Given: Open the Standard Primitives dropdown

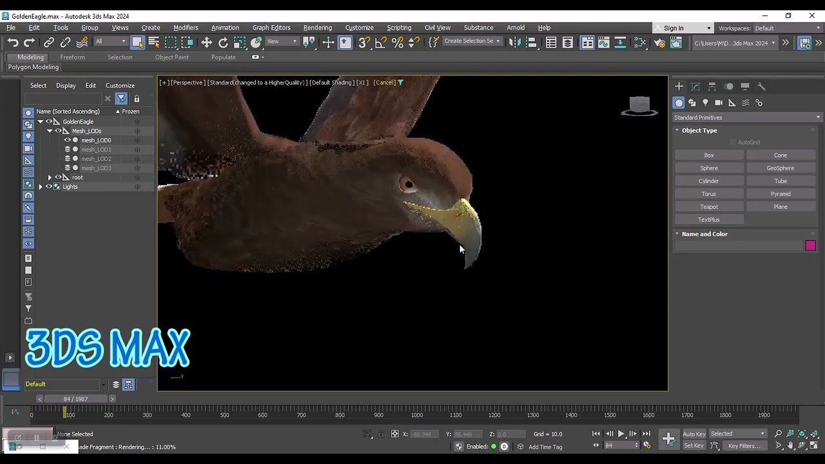Looking at the screenshot, I should 747,117.
